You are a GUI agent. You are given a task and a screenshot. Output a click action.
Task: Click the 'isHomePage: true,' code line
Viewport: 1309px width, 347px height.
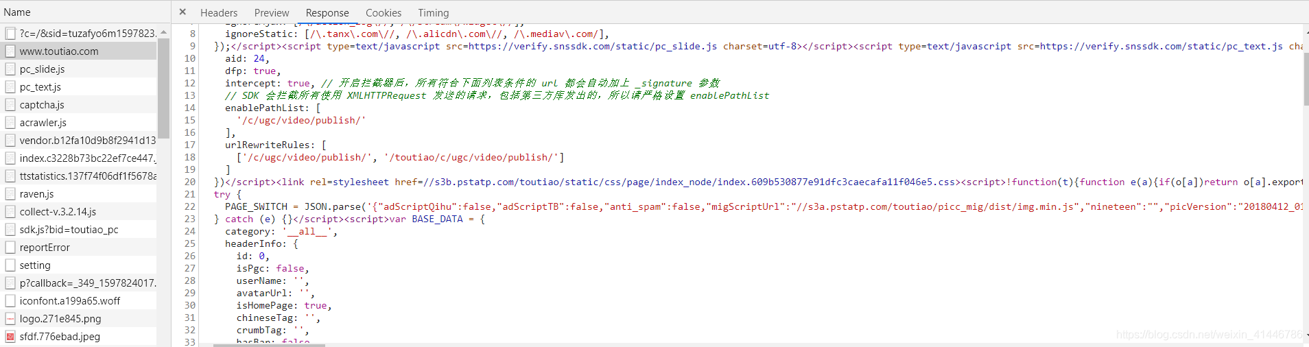(284, 305)
